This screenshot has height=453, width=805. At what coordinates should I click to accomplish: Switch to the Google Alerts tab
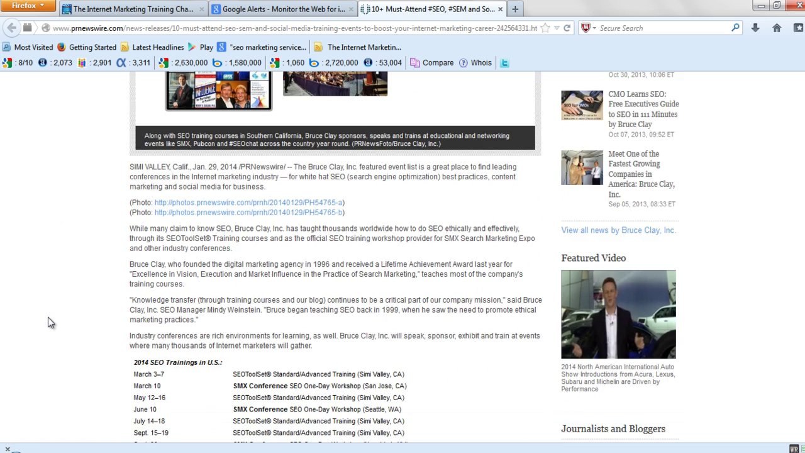coord(283,9)
